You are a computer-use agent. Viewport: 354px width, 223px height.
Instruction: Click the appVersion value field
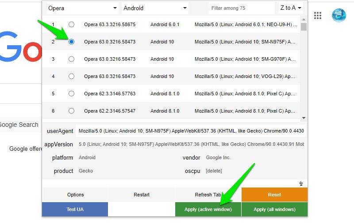(191, 144)
